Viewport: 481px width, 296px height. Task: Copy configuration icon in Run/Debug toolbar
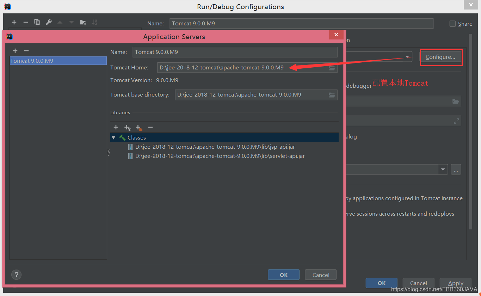click(37, 22)
